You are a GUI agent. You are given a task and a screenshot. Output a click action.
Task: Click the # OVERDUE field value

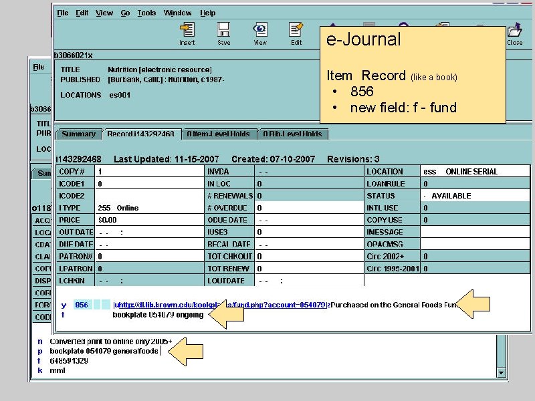309,208
